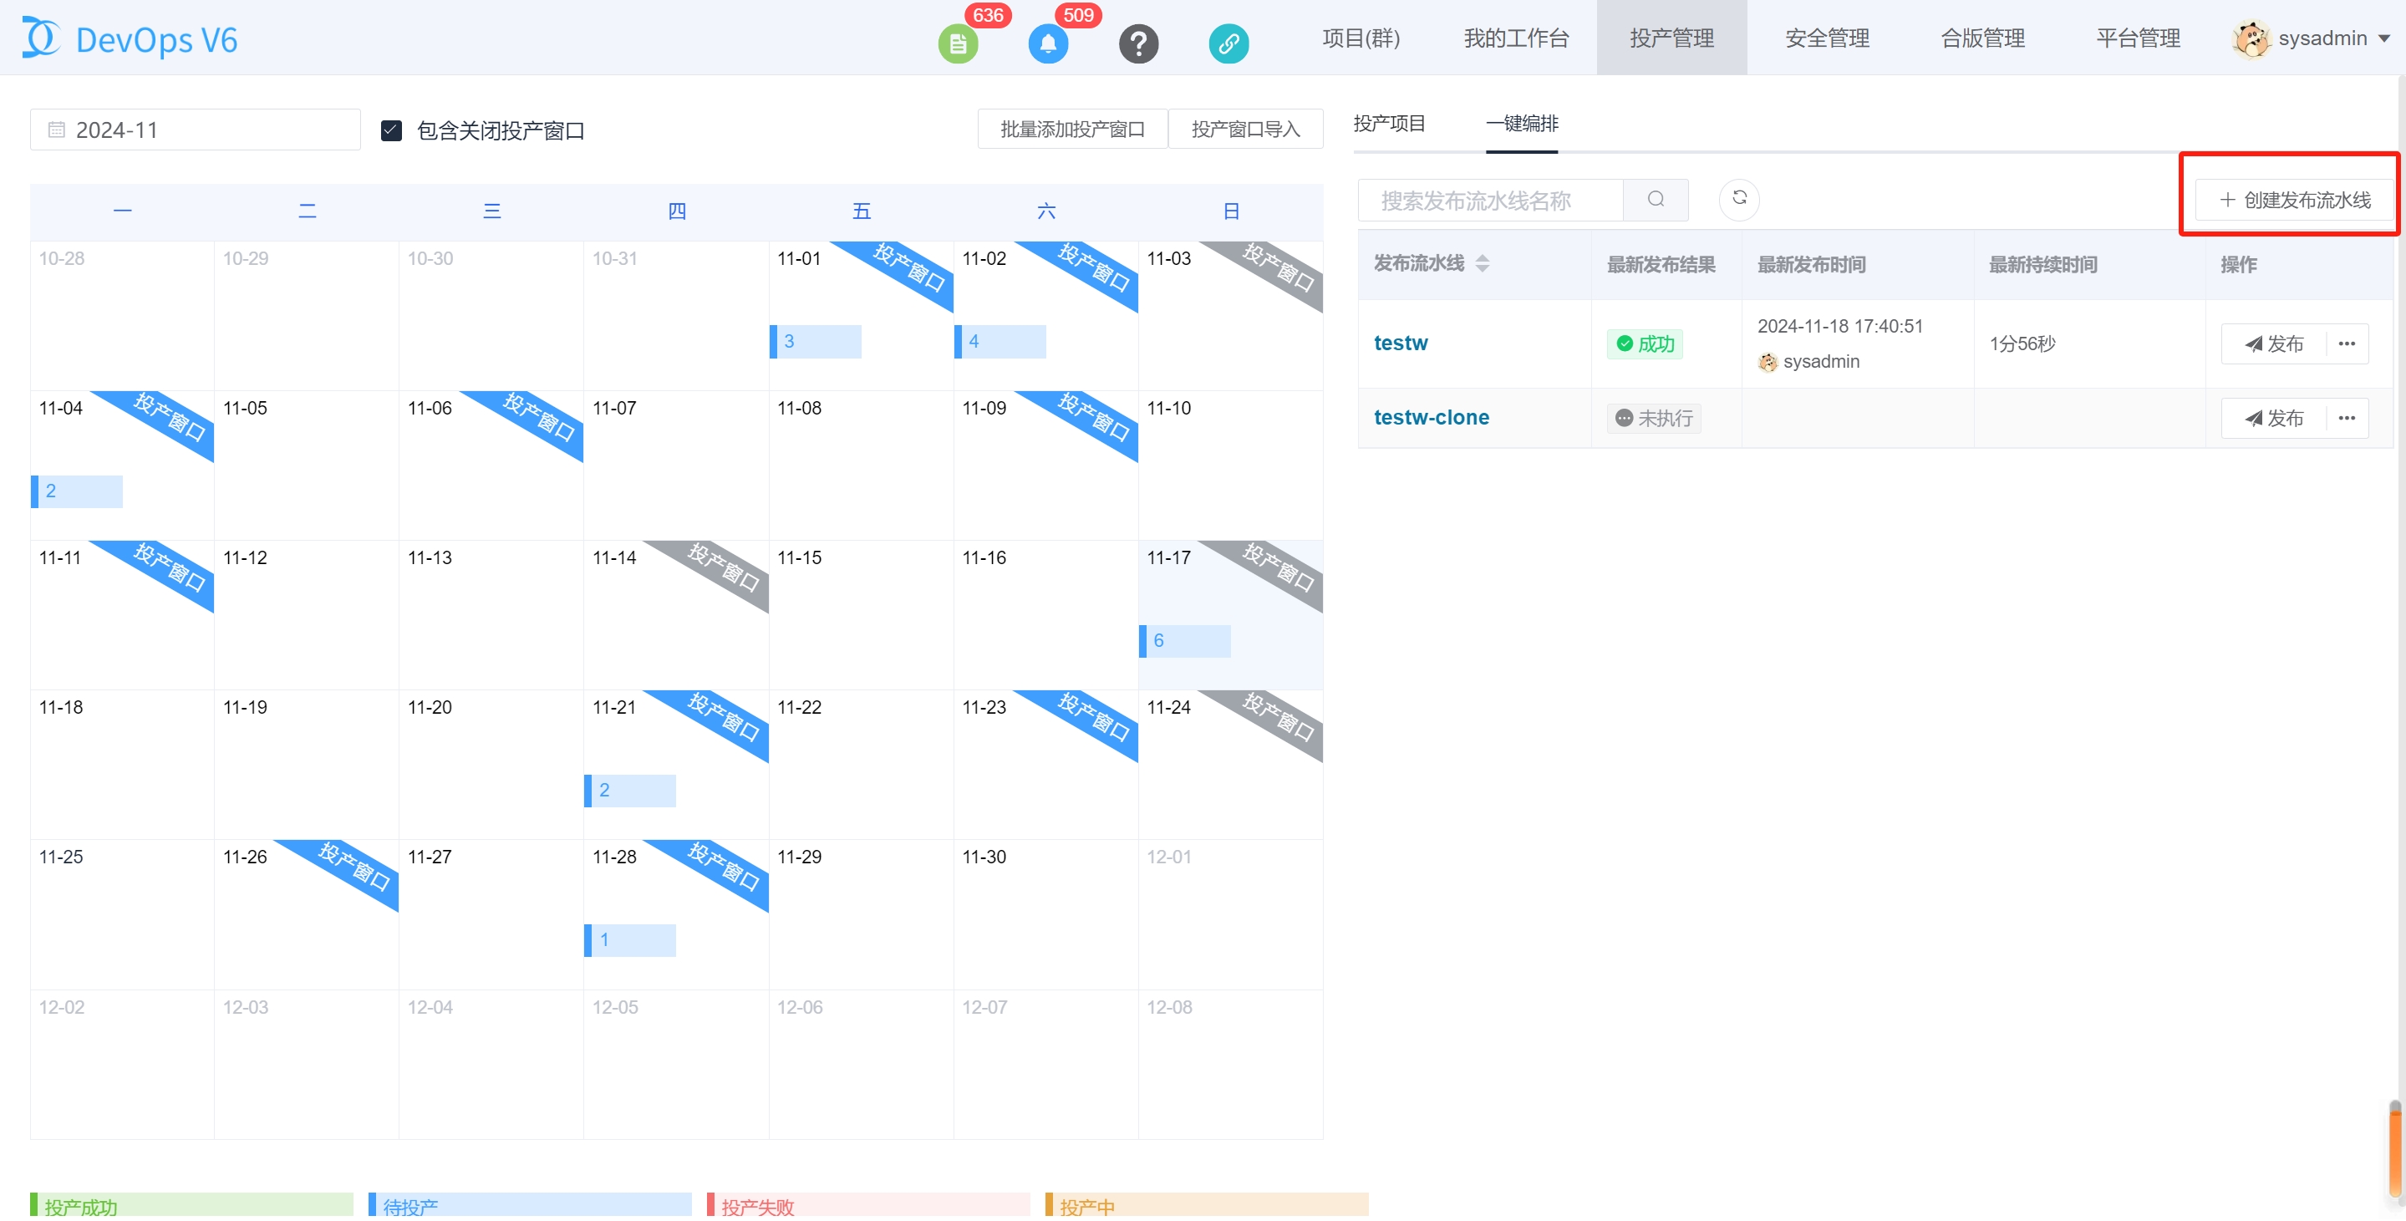Click the search magnifier icon for pipelines
The width and height of the screenshot is (2406, 1221).
tap(1655, 199)
